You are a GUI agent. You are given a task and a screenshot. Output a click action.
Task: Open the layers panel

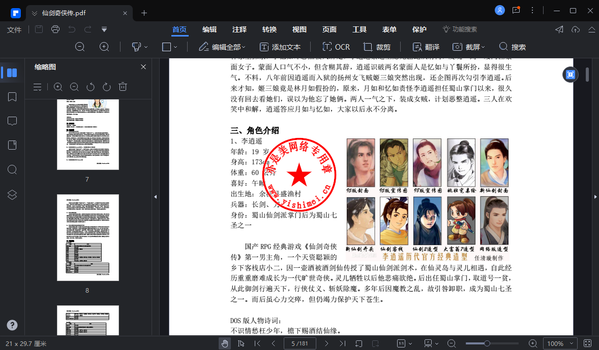[x=12, y=194]
